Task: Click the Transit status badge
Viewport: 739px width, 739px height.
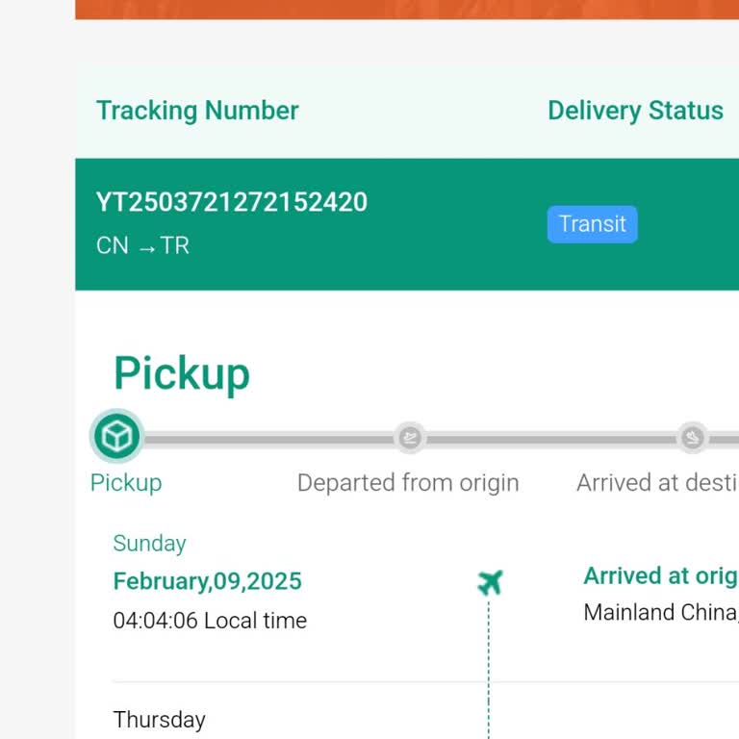Action: pos(592,224)
